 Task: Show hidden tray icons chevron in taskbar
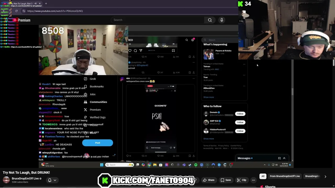265,165
